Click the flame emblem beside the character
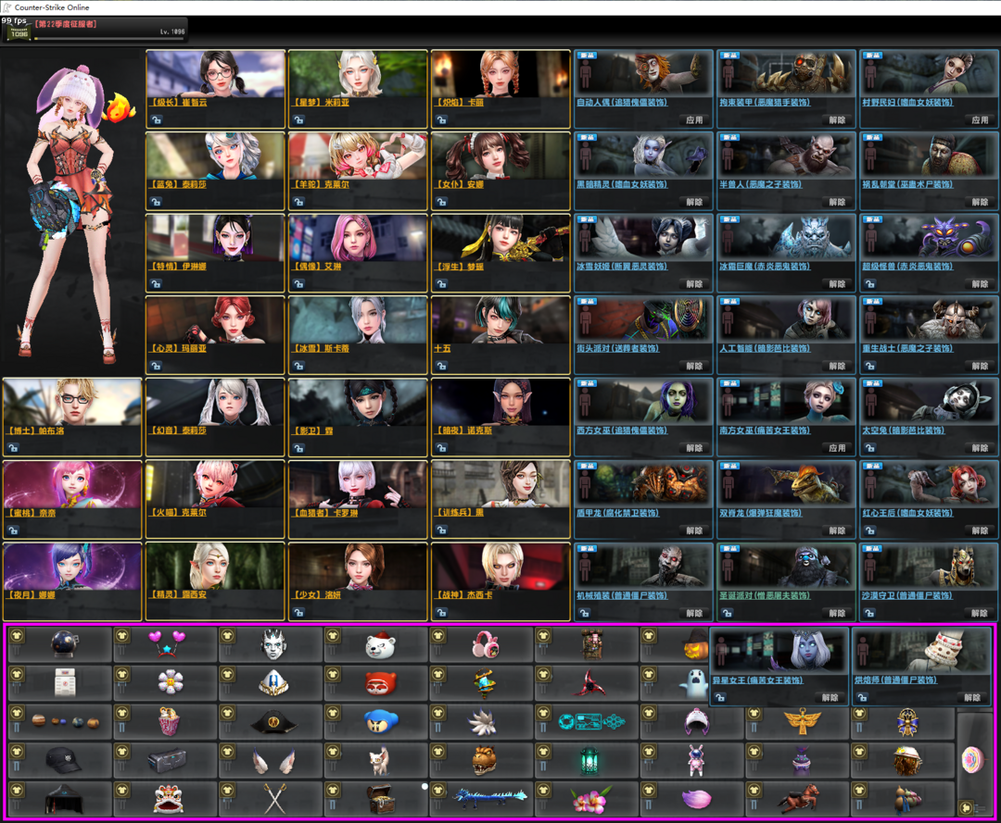Viewport: 1001px width, 823px height. click(x=120, y=107)
